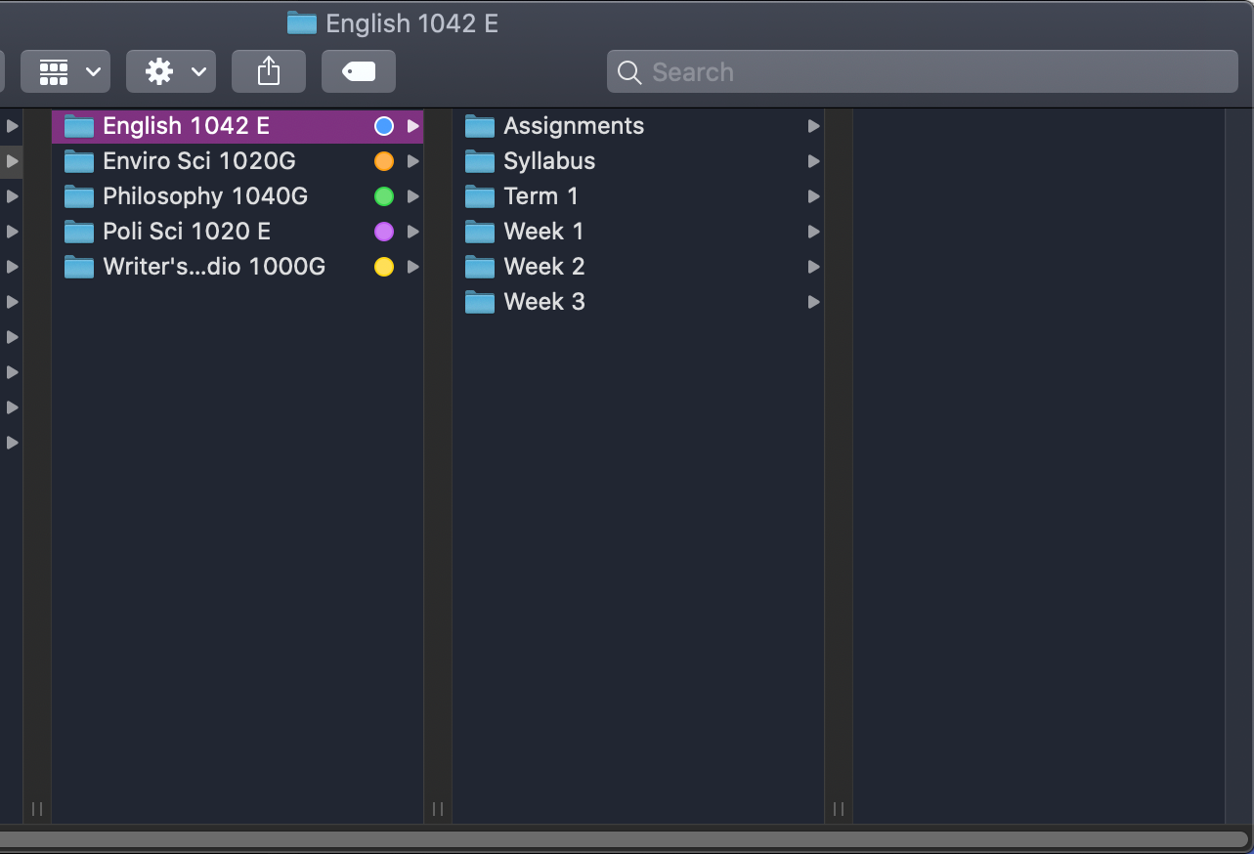Select the Writer's...dio 1000G folder
Viewport: 1254px width, 854px height.
point(238,267)
